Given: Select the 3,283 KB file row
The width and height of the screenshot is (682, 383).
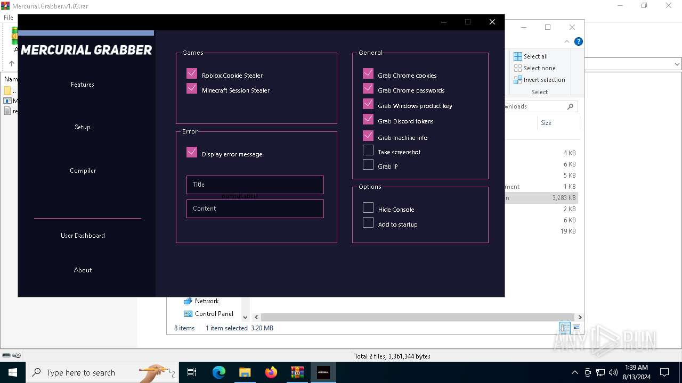Looking at the screenshot, I should (x=541, y=198).
